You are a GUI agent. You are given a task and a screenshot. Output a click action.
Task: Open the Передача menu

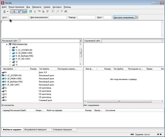pos(37,7)
